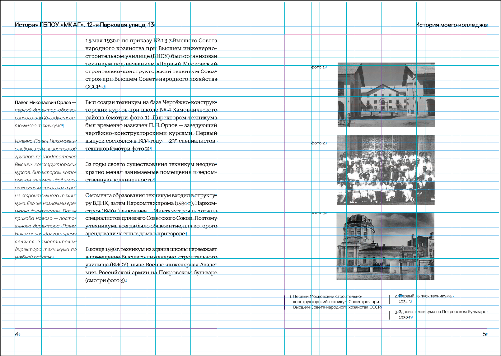Click the paragraph starting "15 мая 1930 г."

[151, 63]
